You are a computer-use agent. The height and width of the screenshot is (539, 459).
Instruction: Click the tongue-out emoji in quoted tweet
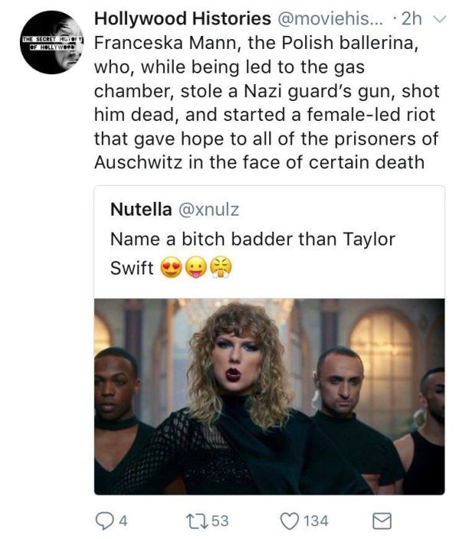(196, 268)
